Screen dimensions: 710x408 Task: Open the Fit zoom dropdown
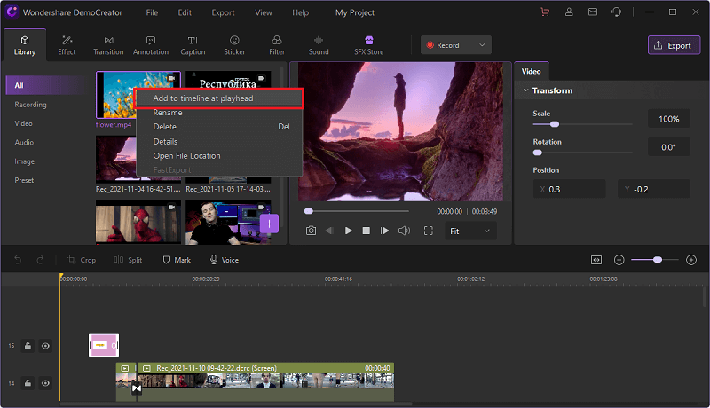(470, 231)
